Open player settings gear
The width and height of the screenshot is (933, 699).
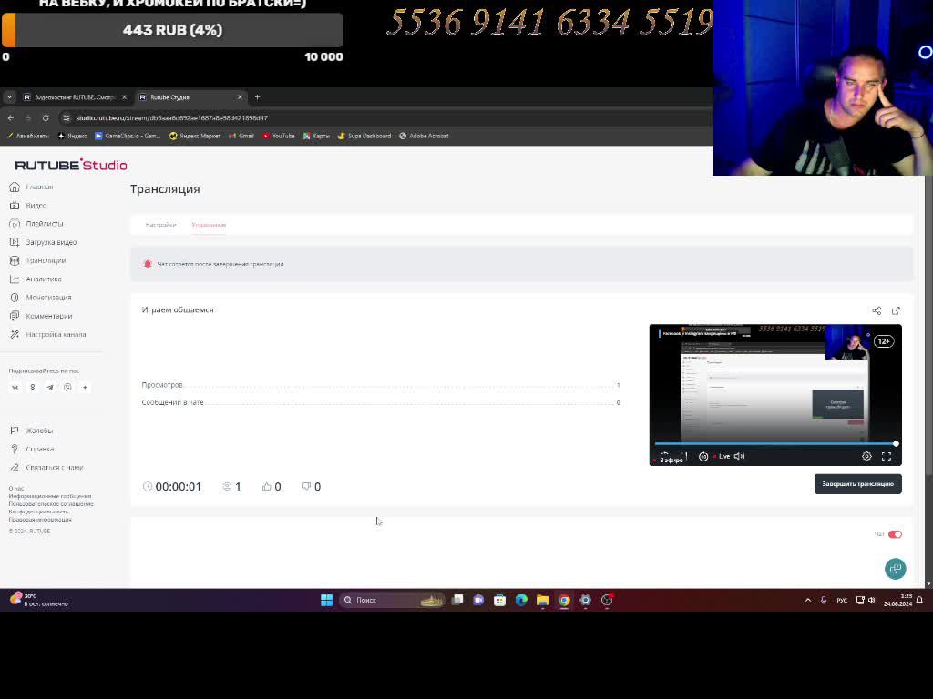867,457
